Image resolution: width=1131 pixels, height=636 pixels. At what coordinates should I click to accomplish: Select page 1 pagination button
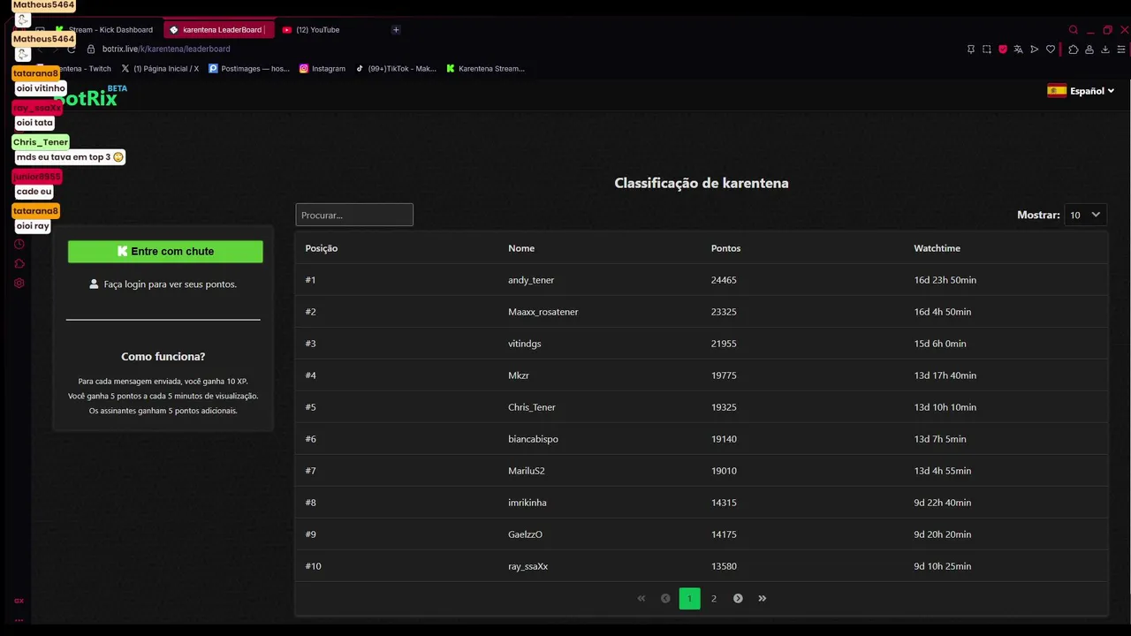pyautogui.click(x=689, y=598)
